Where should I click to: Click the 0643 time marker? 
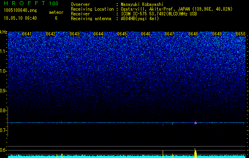coord(74,34)
